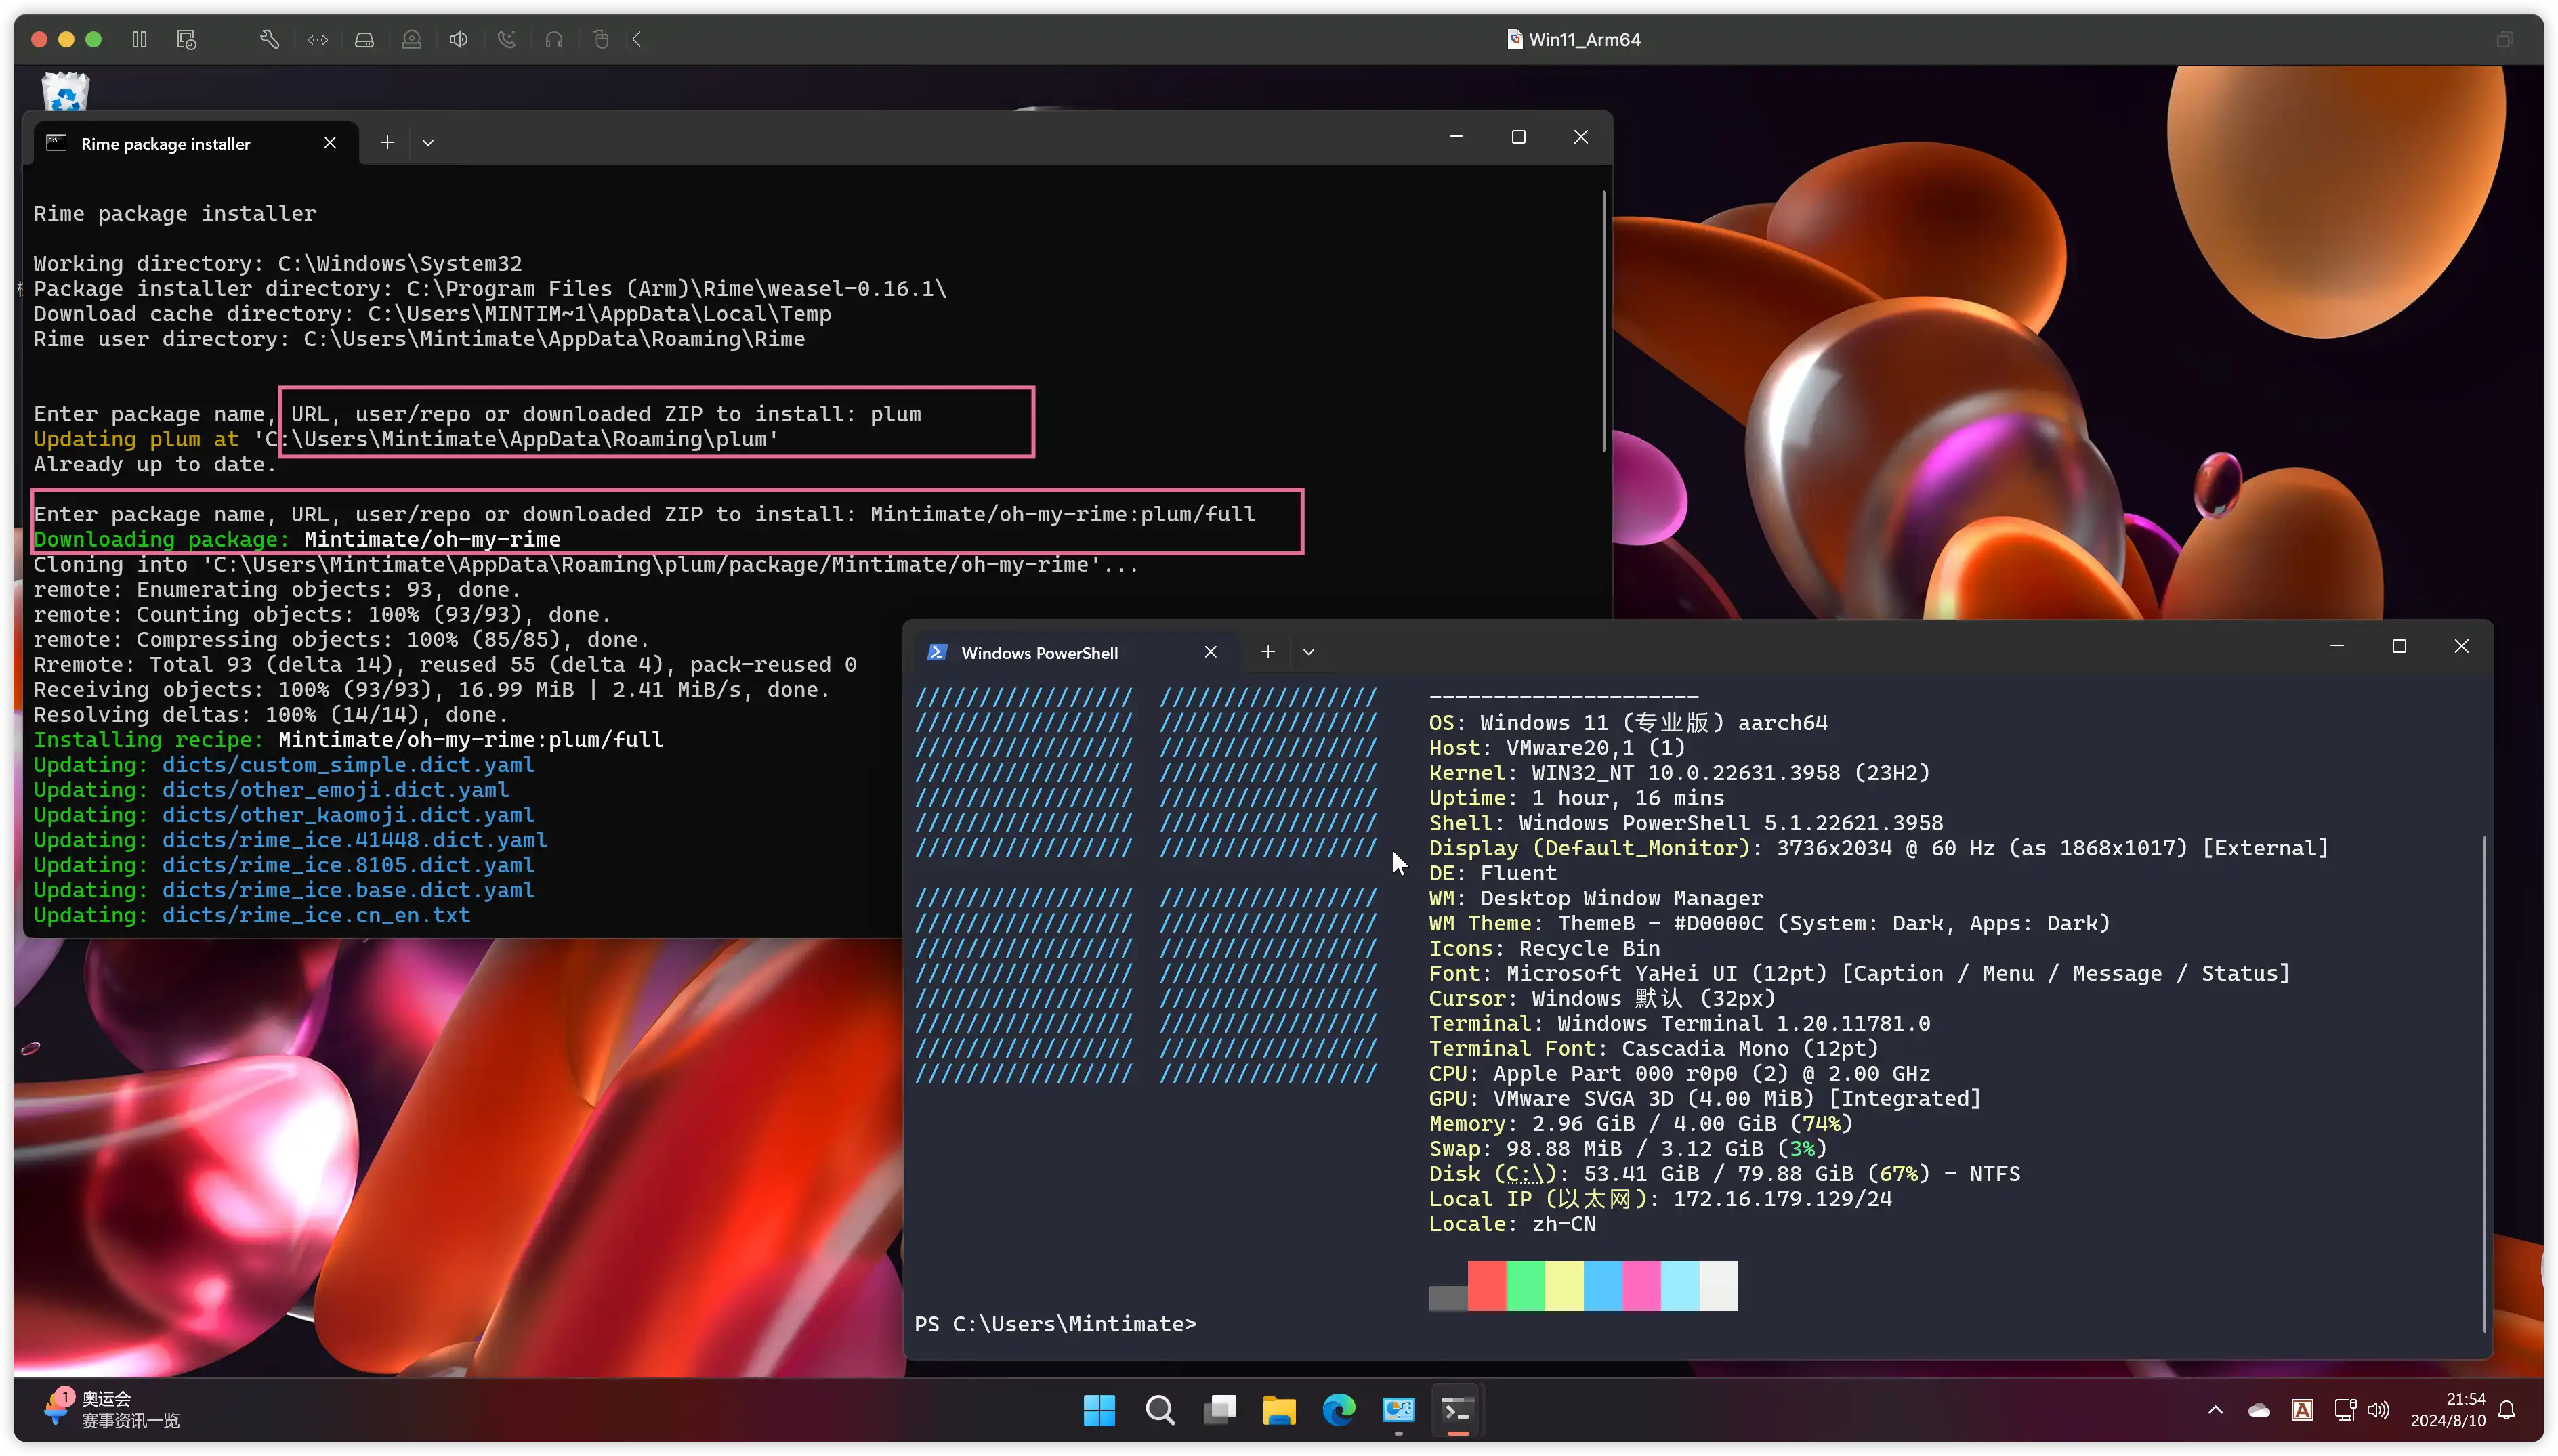The width and height of the screenshot is (2558, 1456).
Task: Show hidden system tray icons
Action: [2215, 1410]
